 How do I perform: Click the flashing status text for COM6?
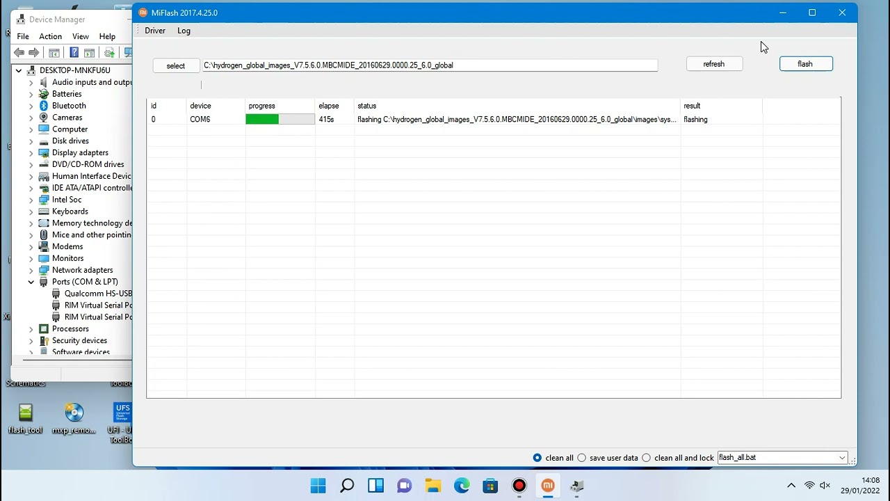tap(517, 120)
